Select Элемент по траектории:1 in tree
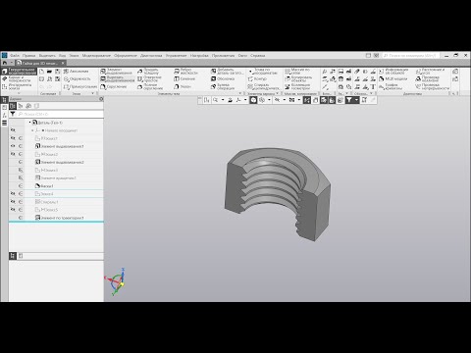 (x=60, y=218)
